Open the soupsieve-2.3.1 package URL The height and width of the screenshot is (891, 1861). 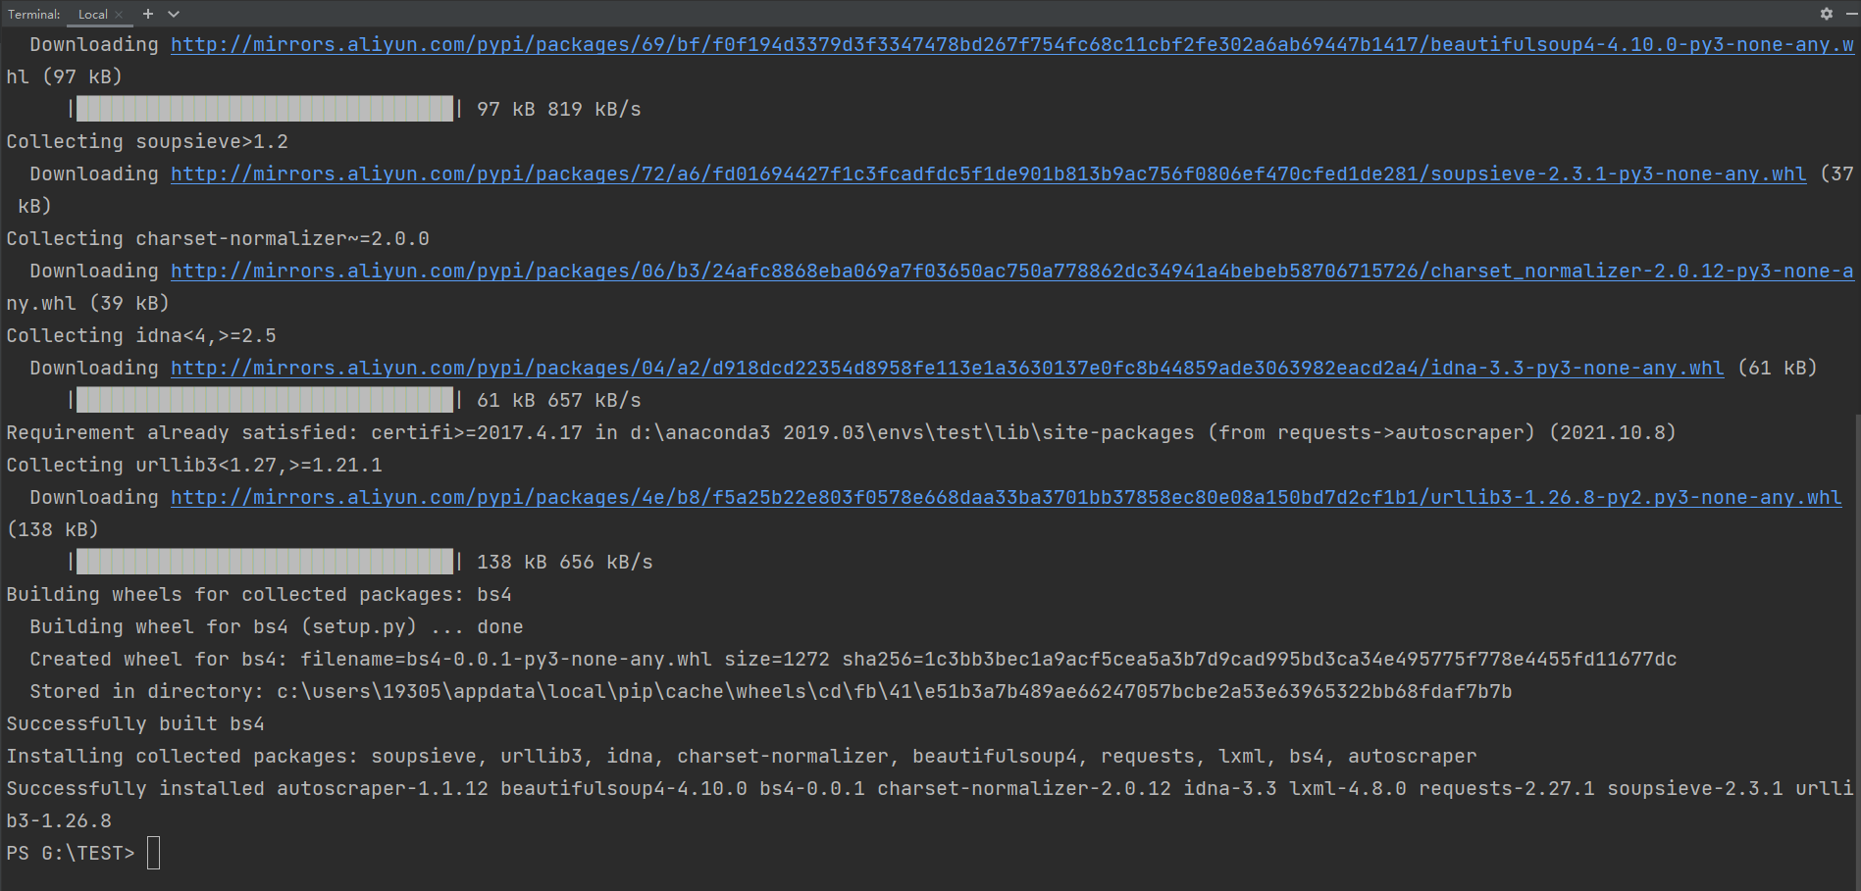pyautogui.click(x=981, y=173)
